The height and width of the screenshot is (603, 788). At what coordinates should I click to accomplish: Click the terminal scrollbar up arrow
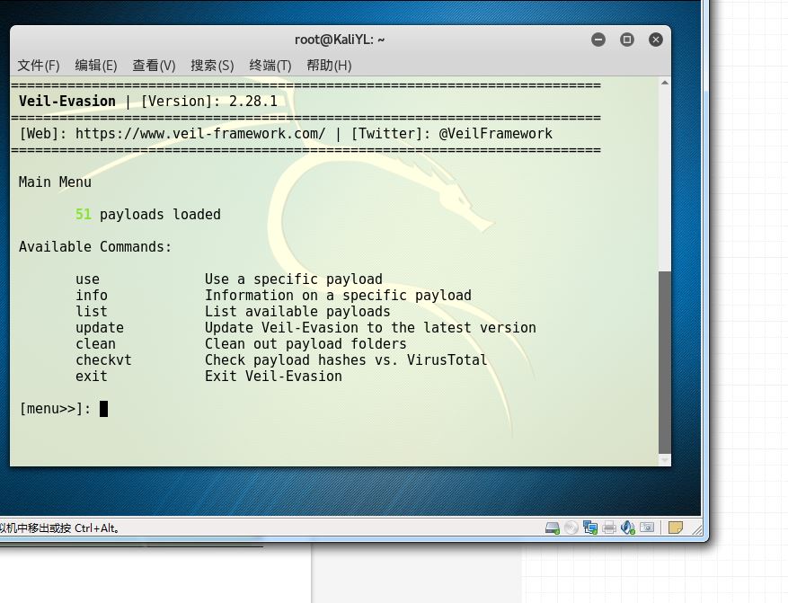coord(665,83)
